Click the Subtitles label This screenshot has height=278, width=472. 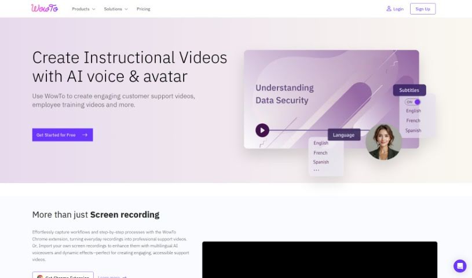coord(409,90)
